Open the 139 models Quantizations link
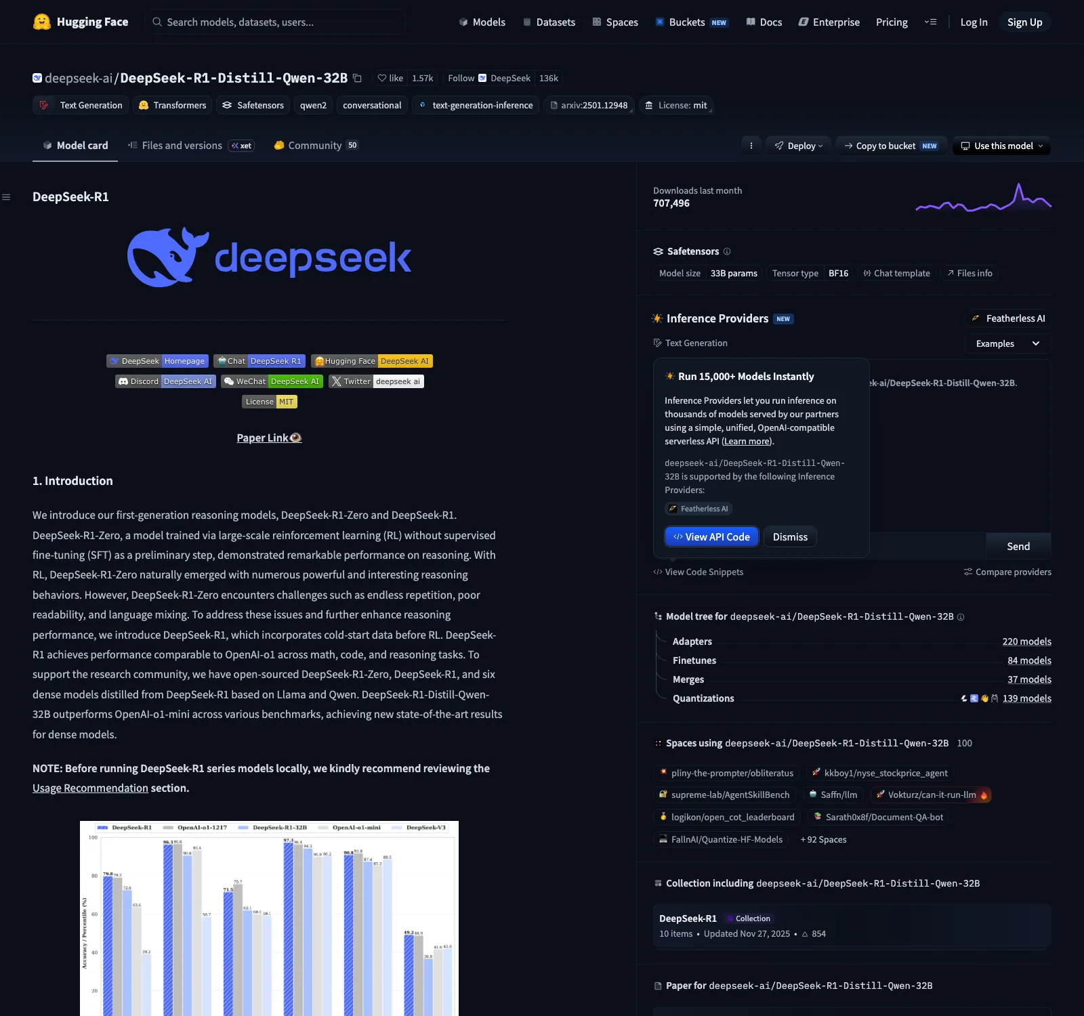 (1026, 698)
